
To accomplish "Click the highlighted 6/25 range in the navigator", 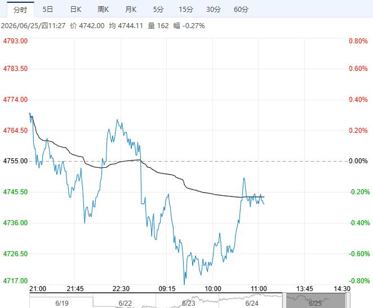I will 316,301.
